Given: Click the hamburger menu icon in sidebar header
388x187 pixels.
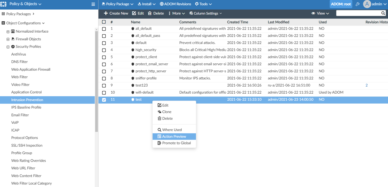Looking at the screenshot, I should [93, 4].
